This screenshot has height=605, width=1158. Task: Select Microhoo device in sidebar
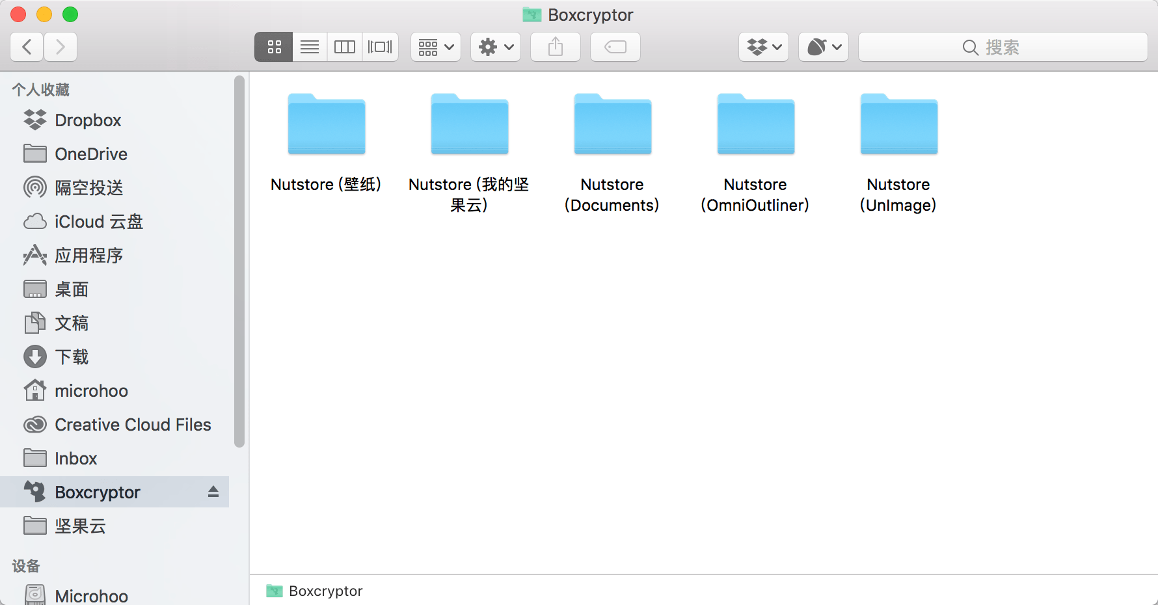point(114,595)
